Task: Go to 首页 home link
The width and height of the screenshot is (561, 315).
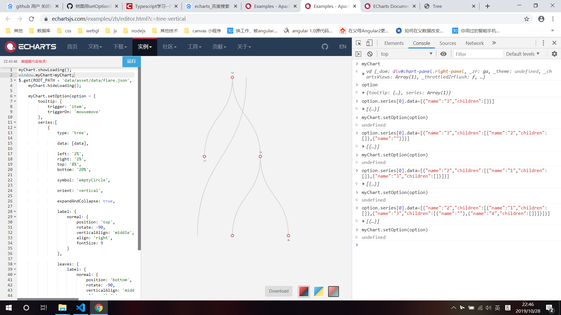Action: tap(72, 47)
